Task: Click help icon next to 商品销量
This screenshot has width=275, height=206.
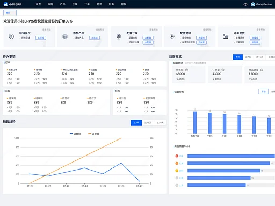Action: coord(262,70)
